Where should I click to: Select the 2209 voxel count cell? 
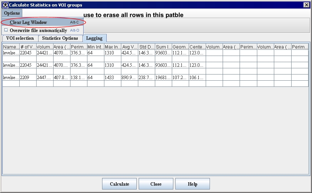click(28, 78)
